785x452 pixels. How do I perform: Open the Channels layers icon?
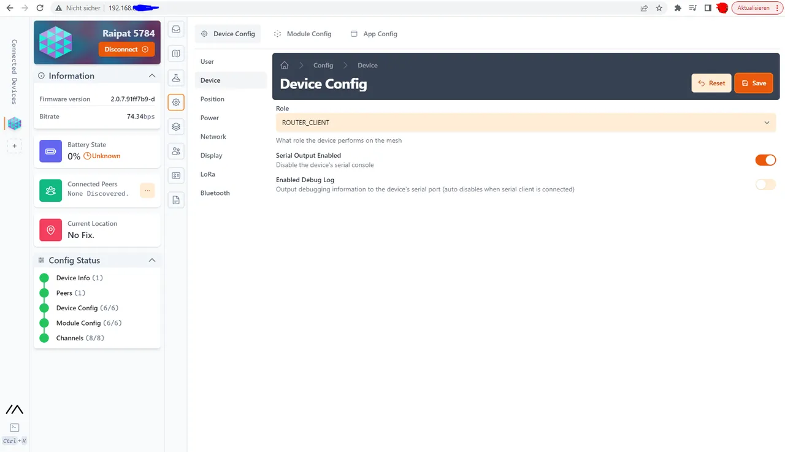(x=176, y=127)
